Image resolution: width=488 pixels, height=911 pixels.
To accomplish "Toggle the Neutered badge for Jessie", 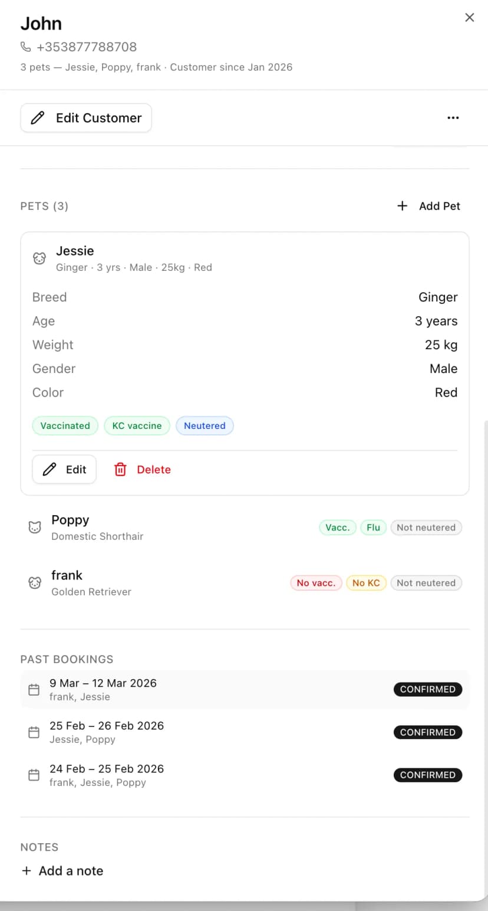I will click(205, 425).
